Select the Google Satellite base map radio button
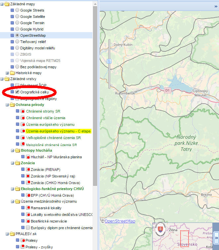 coord(17,17)
